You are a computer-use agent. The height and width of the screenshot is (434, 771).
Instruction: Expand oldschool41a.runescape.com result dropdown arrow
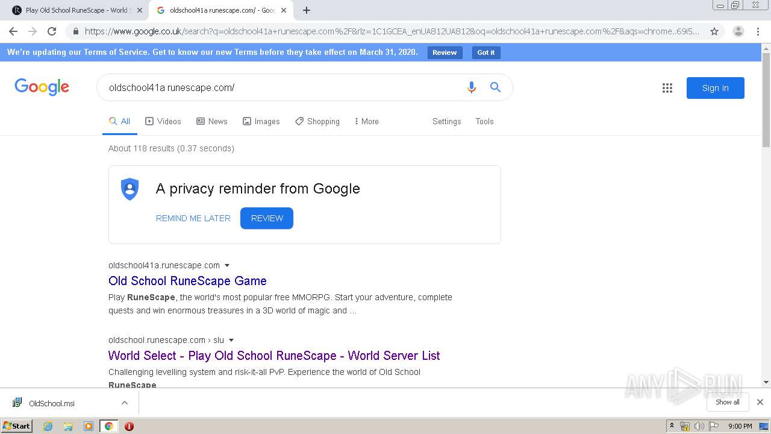tap(227, 265)
